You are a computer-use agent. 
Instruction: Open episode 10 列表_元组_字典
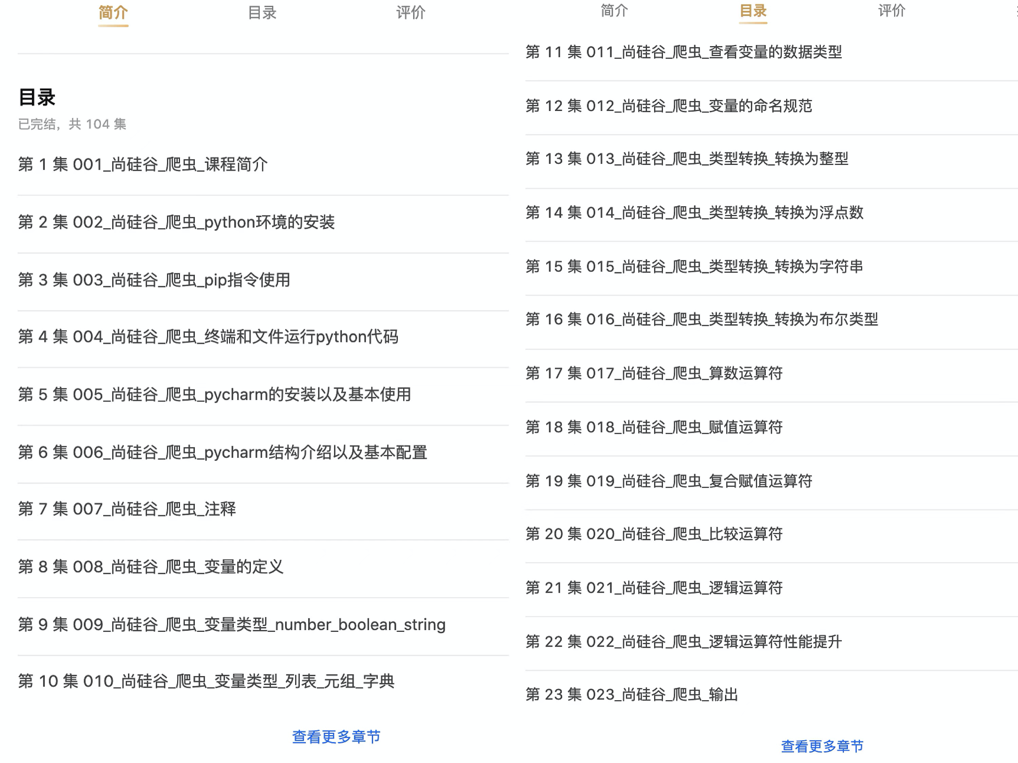pyautogui.click(x=206, y=681)
